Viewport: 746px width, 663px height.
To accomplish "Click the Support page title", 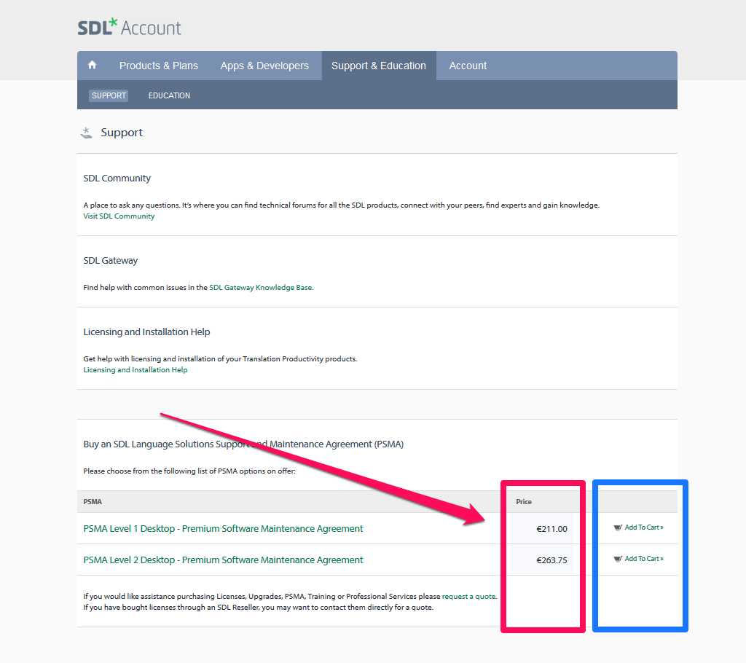I will click(122, 133).
